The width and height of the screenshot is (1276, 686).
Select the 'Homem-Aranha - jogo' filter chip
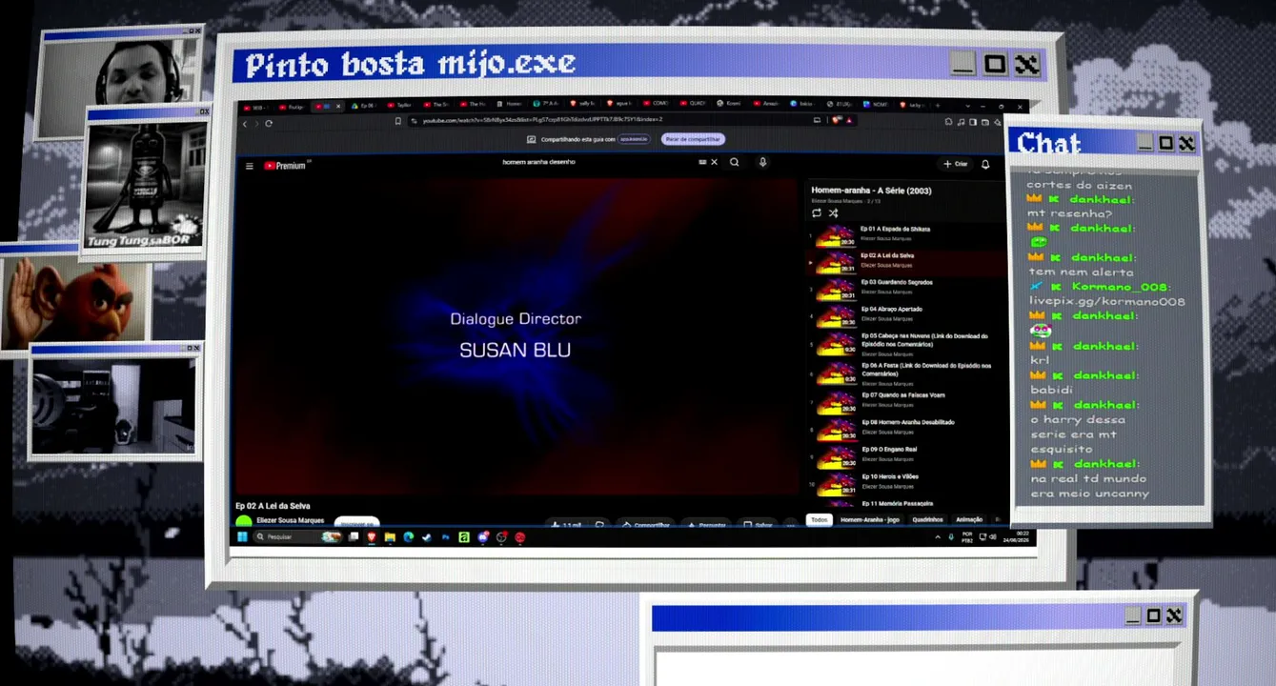click(869, 519)
